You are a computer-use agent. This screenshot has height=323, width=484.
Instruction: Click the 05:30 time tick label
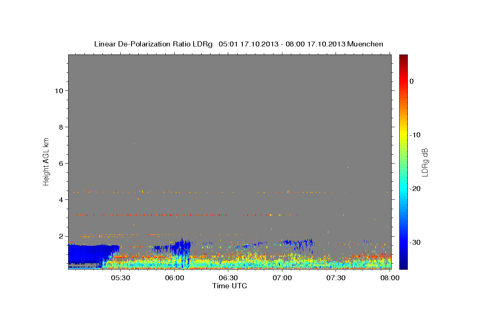click(121, 278)
